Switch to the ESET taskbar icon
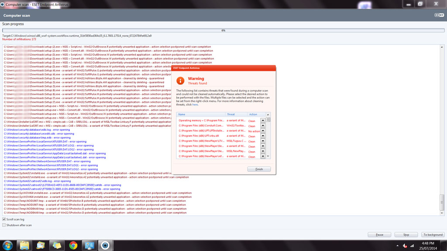The height and width of the screenshot is (251, 447). click(x=106, y=245)
